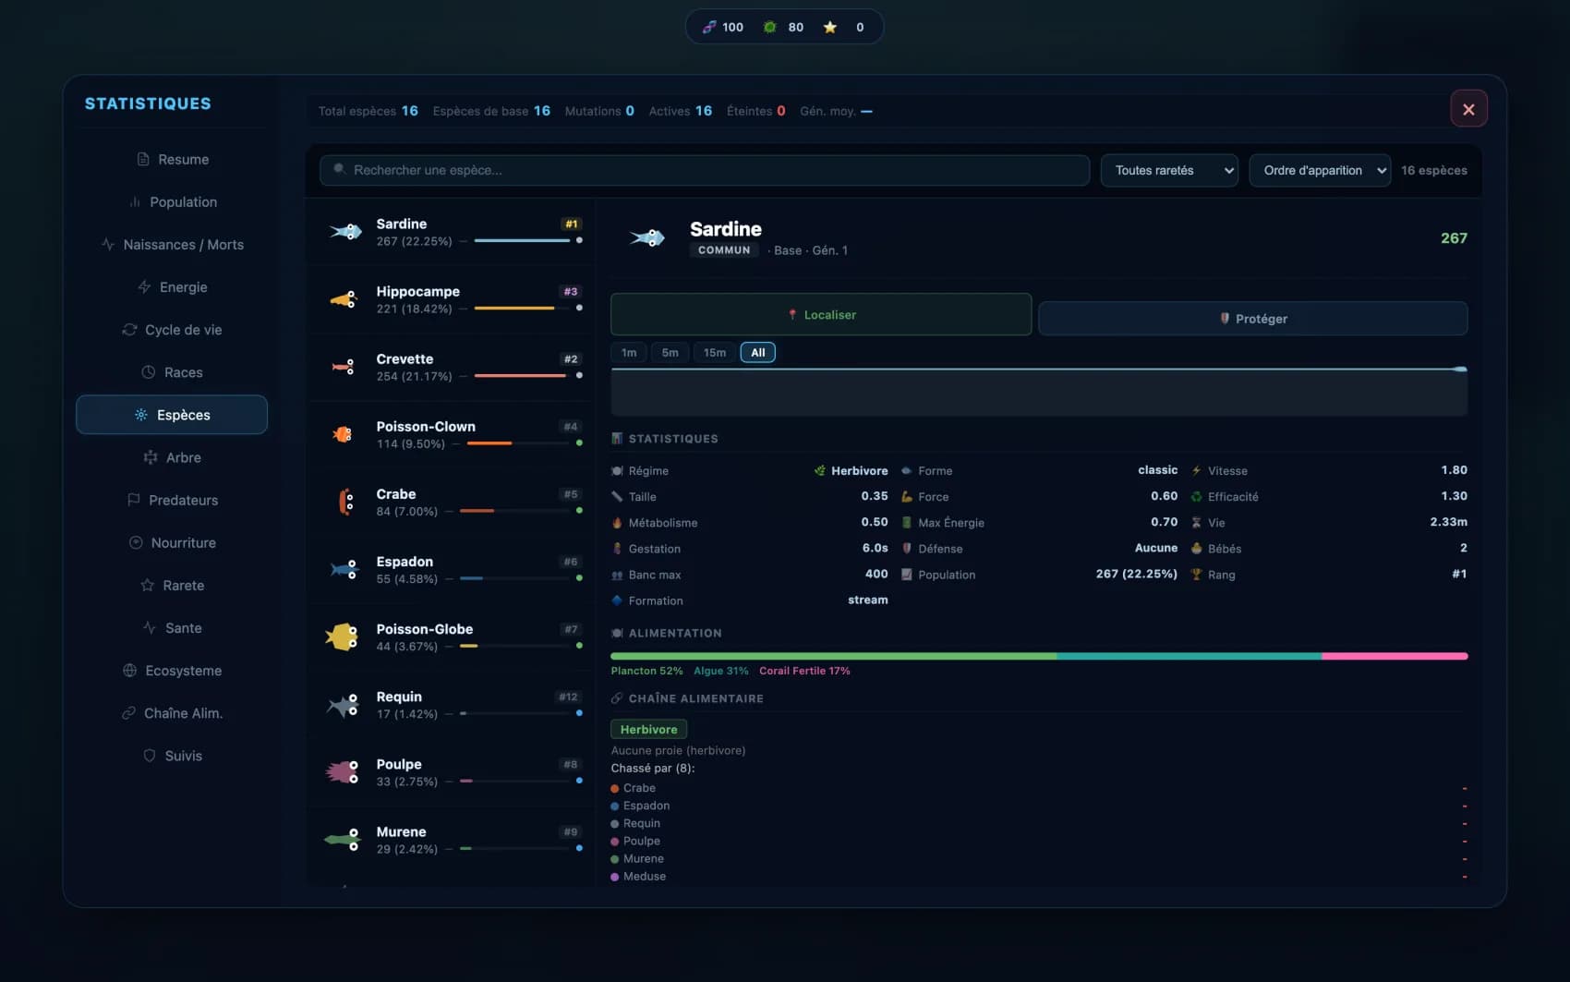
Task: Select the Requin shark icon
Action: (343, 705)
